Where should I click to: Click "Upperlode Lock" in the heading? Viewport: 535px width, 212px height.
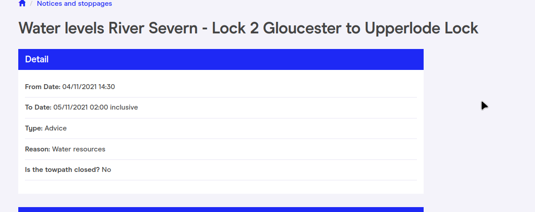coord(421,29)
